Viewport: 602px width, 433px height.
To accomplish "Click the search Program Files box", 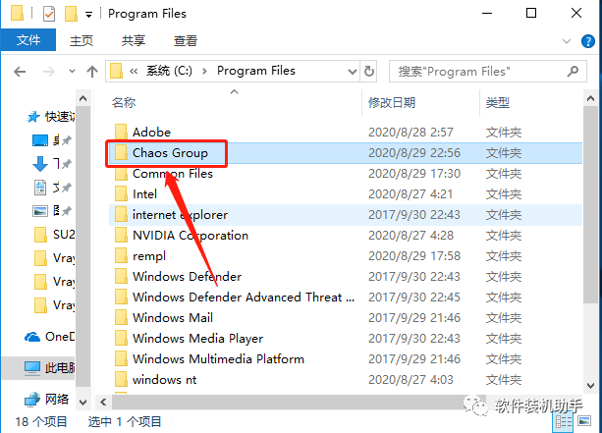I will 487,72.
